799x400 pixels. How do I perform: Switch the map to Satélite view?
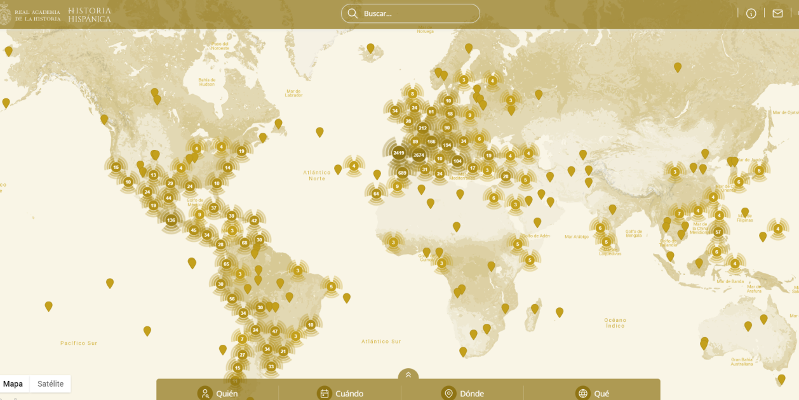50,383
